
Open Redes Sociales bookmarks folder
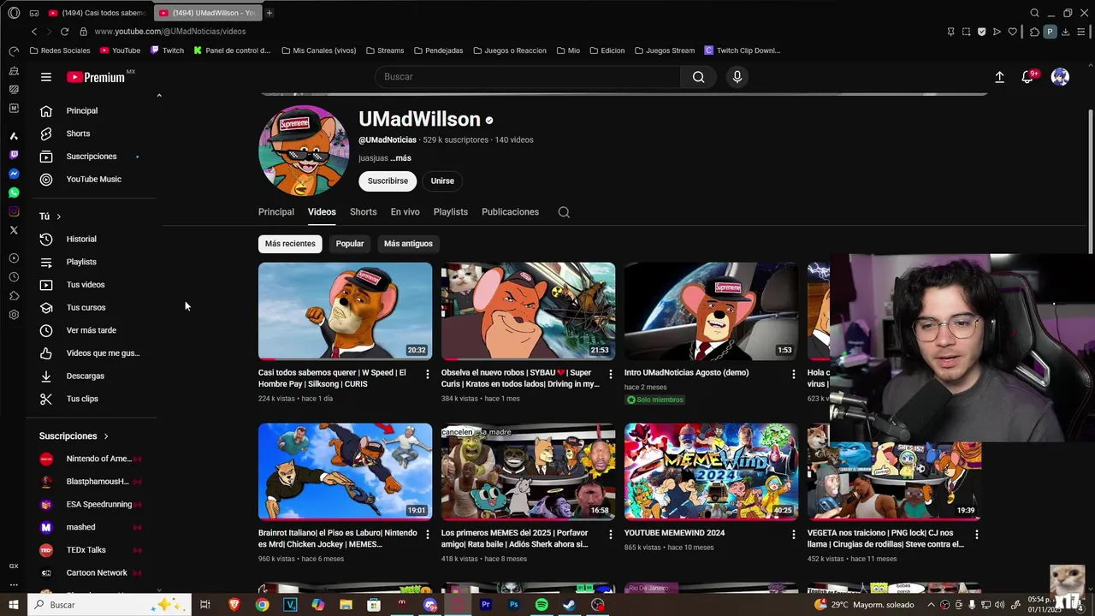60,50
